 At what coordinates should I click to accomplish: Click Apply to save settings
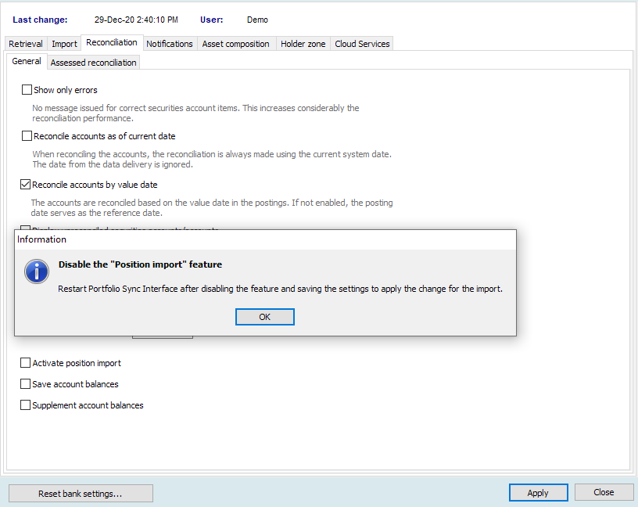point(538,493)
